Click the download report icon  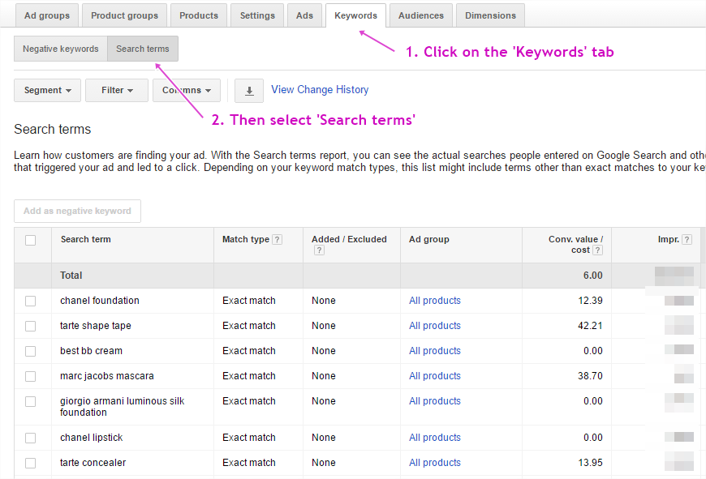249,91
